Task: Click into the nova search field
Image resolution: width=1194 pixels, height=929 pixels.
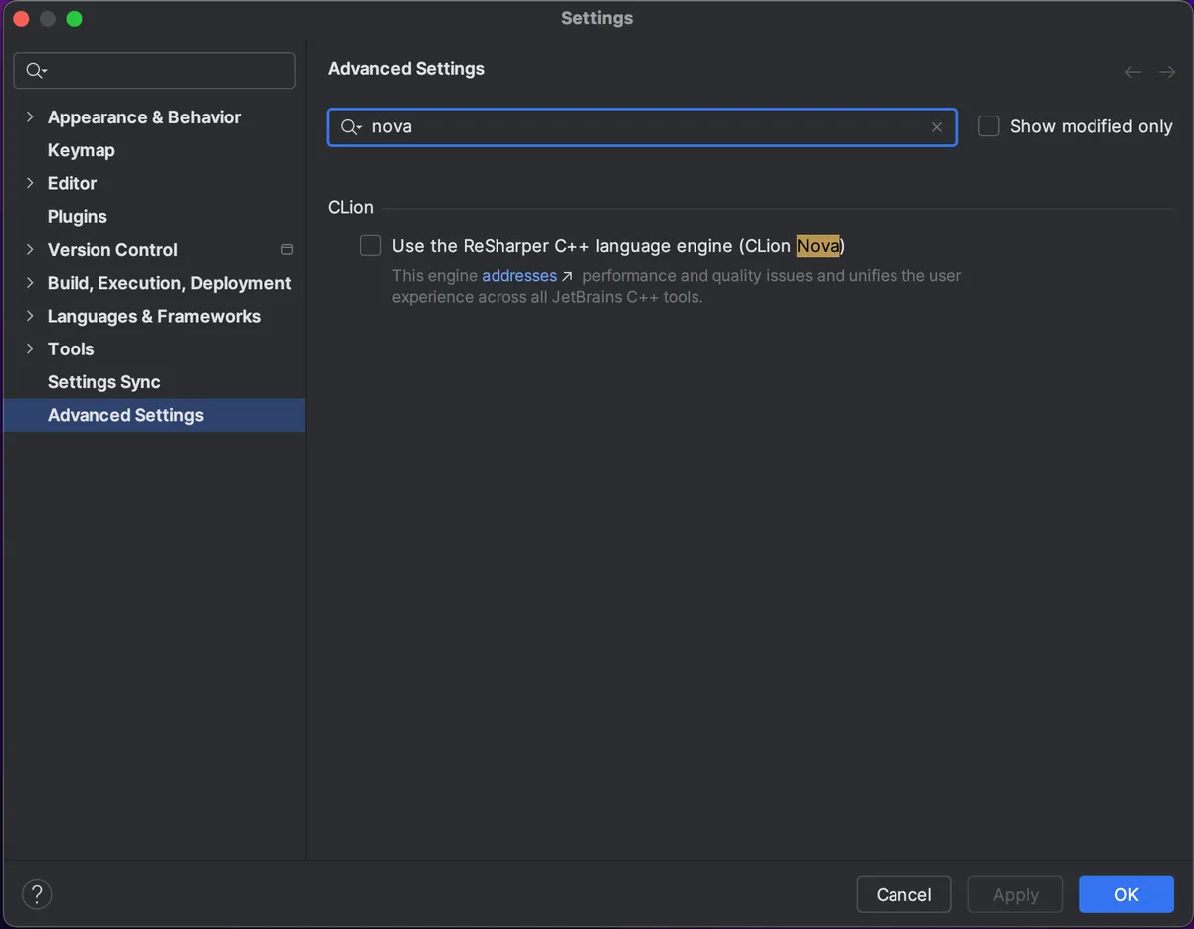Action: click(x=643, y=127)
